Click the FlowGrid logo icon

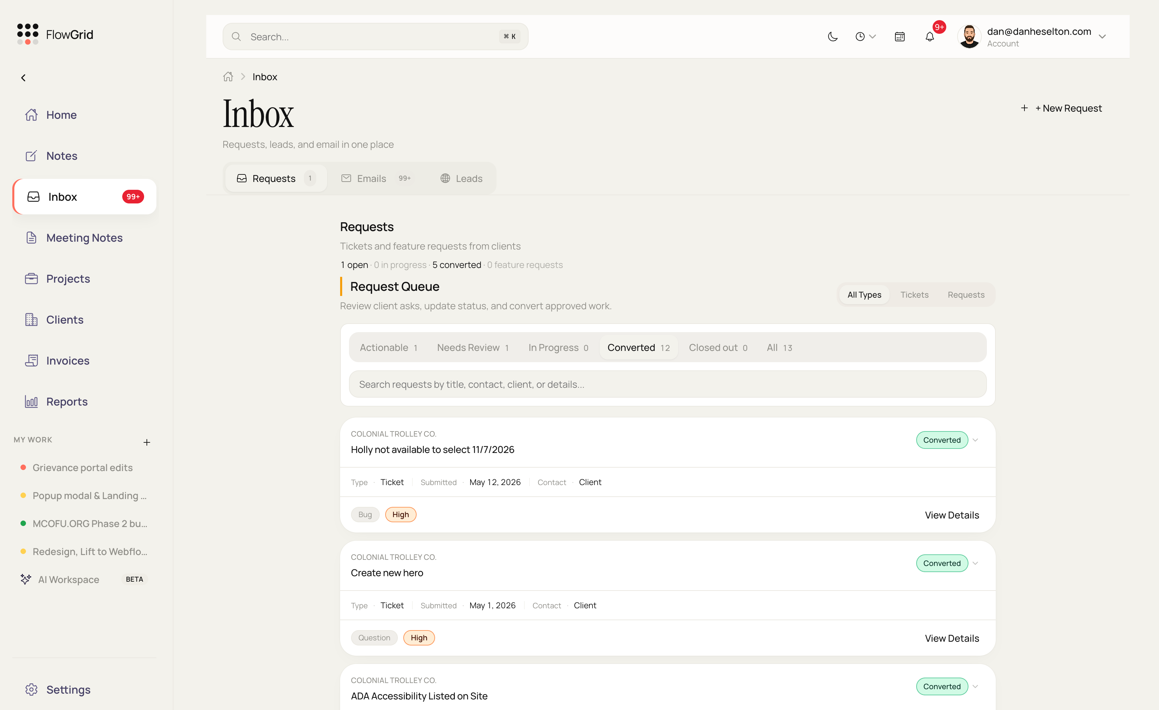click(x=28, y=34)
